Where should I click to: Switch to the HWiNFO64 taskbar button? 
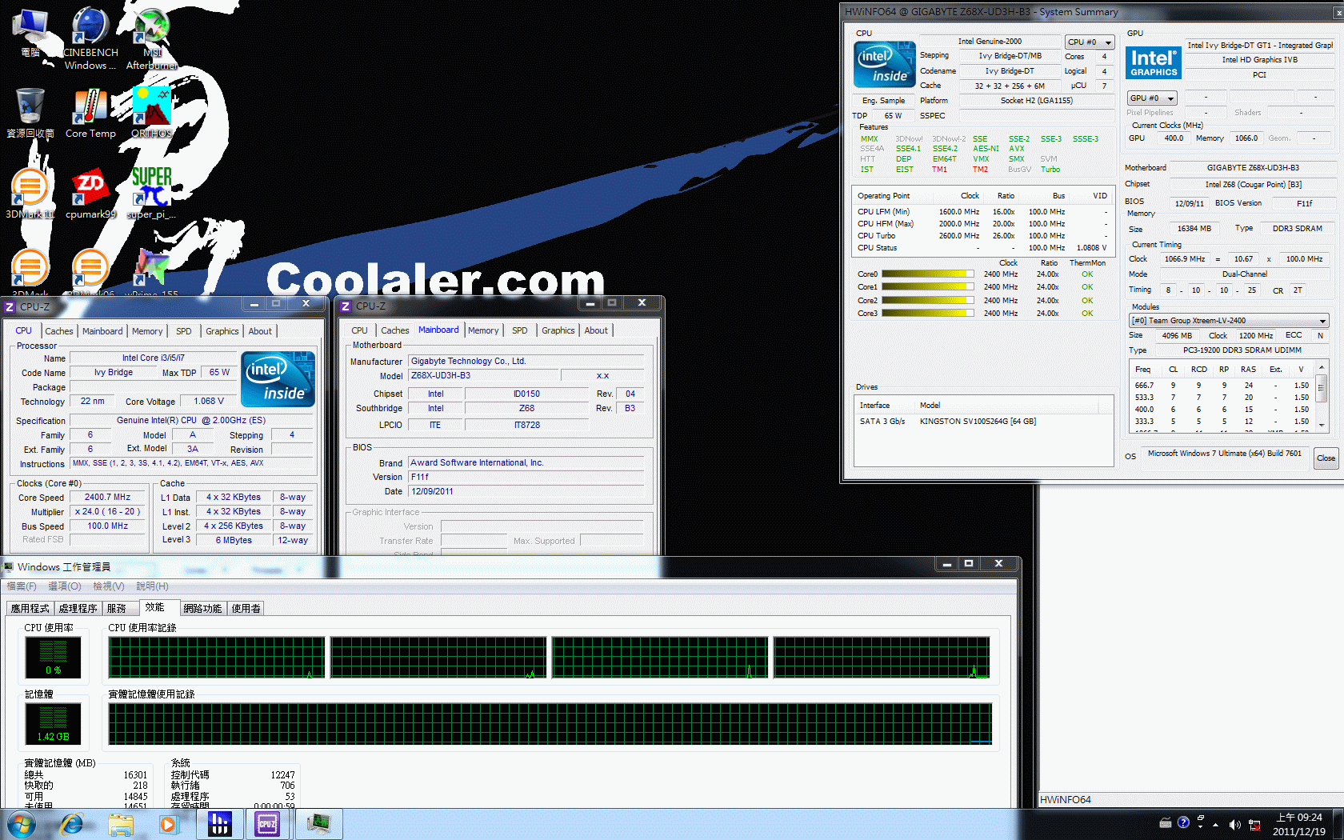[x=219, y=824]
